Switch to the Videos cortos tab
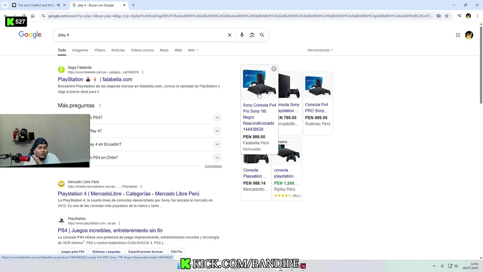 coord(142,50)
